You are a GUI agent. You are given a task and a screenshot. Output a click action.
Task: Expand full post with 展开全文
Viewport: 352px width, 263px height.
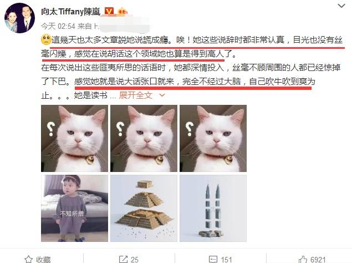[136, 95]
